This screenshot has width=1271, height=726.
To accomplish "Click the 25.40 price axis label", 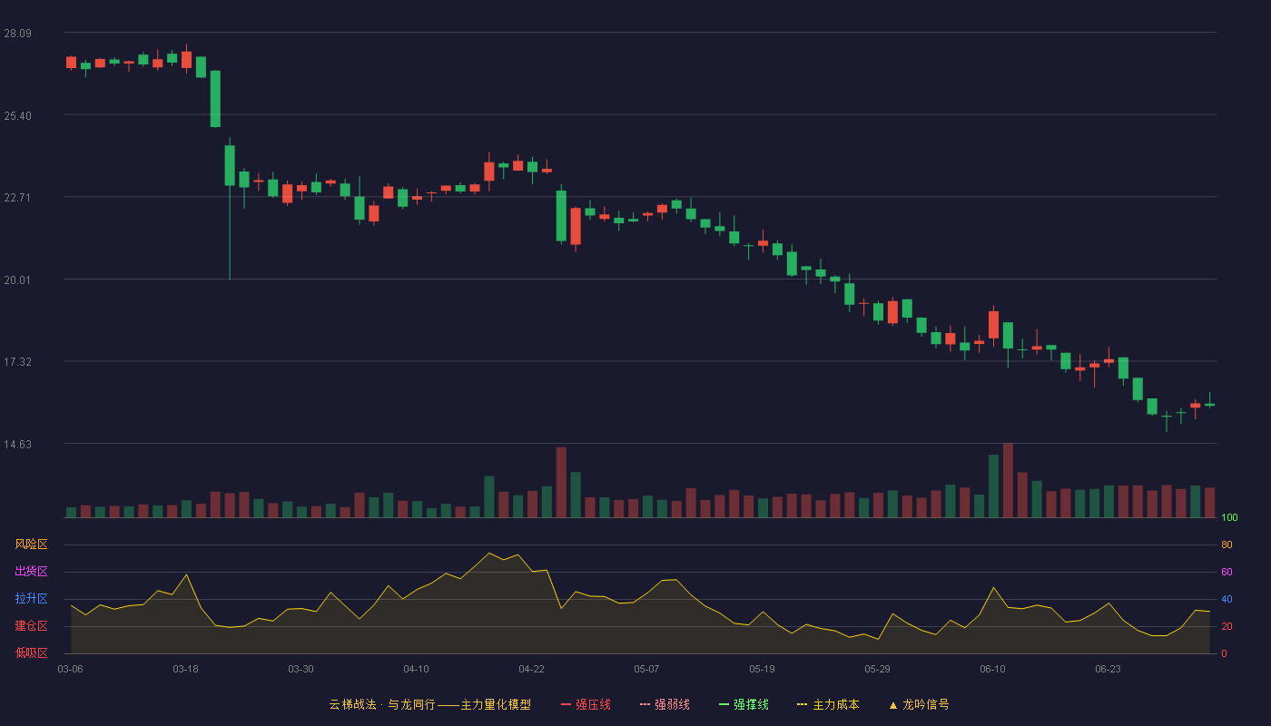I will pyautogui.click(x=17, y=115).
